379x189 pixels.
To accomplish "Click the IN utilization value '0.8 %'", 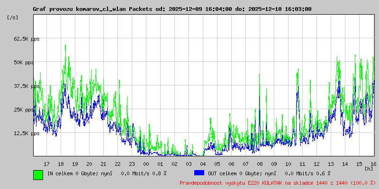I will click(160, 173).
